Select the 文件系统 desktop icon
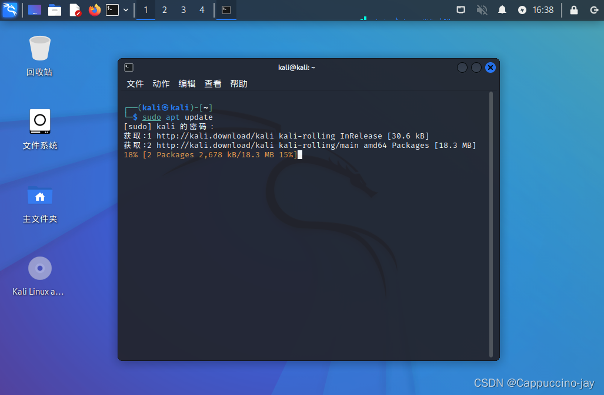 (39, 130)
